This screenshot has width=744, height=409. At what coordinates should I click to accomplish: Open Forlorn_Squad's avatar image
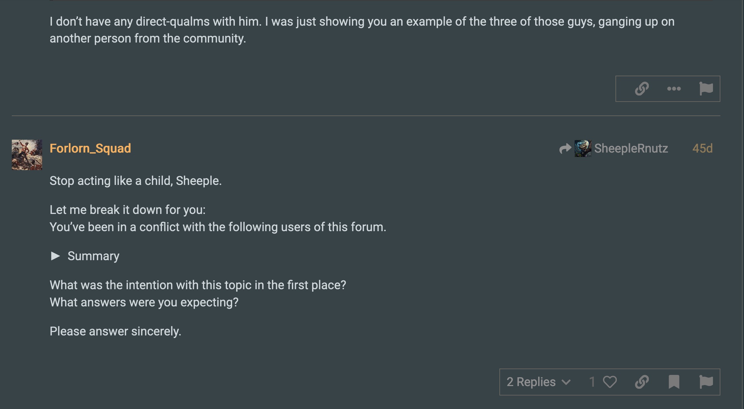(x=27, y=155)
